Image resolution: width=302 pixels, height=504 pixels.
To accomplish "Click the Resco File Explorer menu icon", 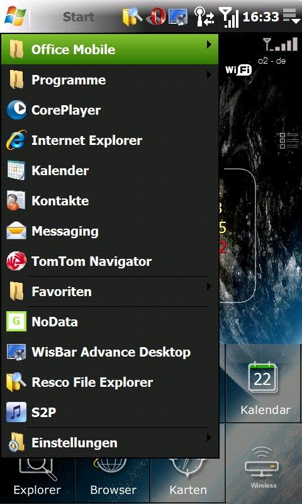I will click(x=16, y=382).
